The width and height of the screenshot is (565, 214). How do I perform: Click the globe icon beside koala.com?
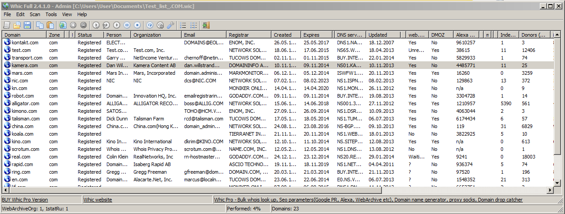[x=7, y=134]
